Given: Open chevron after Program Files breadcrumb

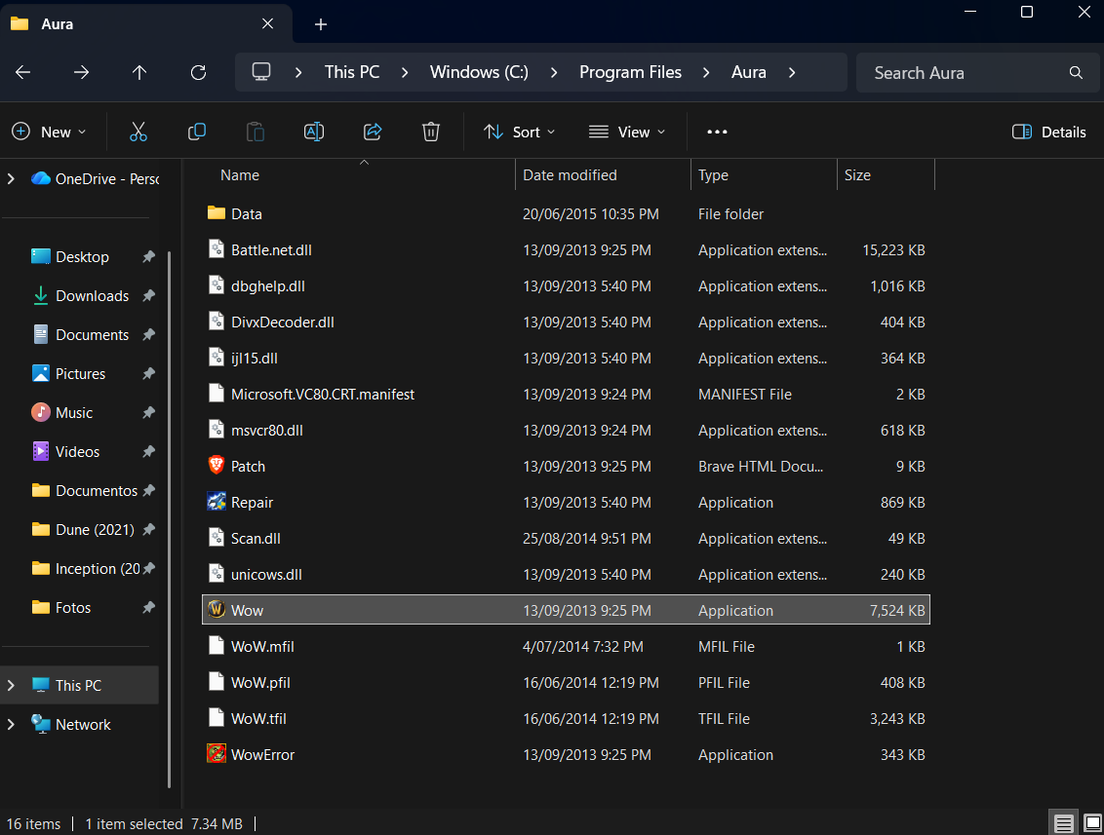Looking at the screenshot, I should coord(706,72).
